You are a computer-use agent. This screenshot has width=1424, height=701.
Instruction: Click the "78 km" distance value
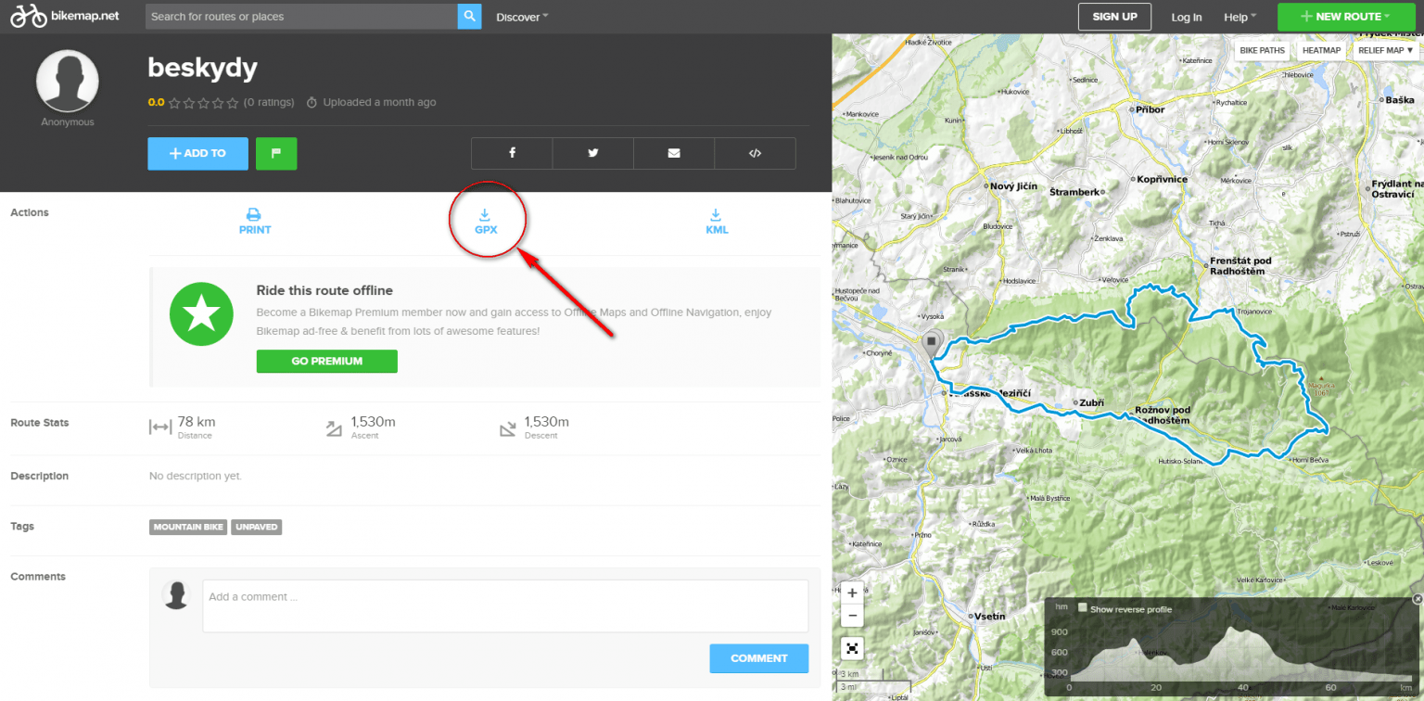coord(197,422)
